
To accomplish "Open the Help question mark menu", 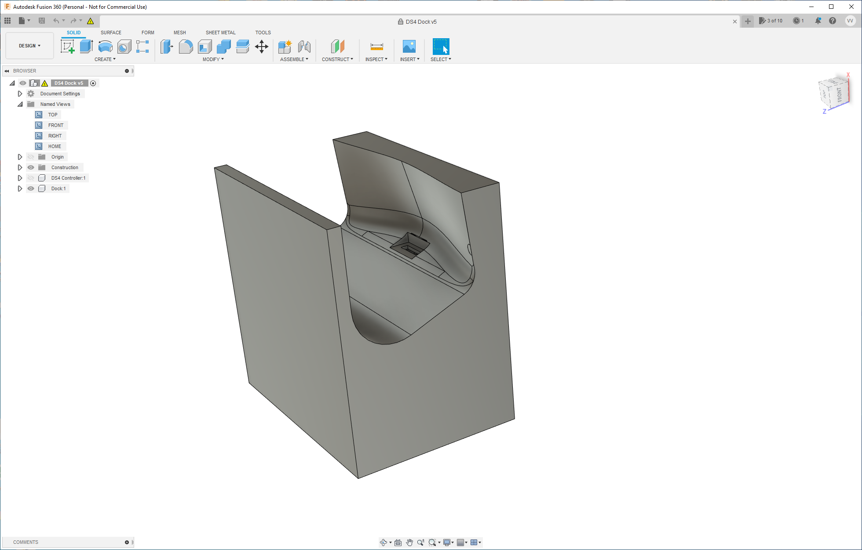I will 833,21.
